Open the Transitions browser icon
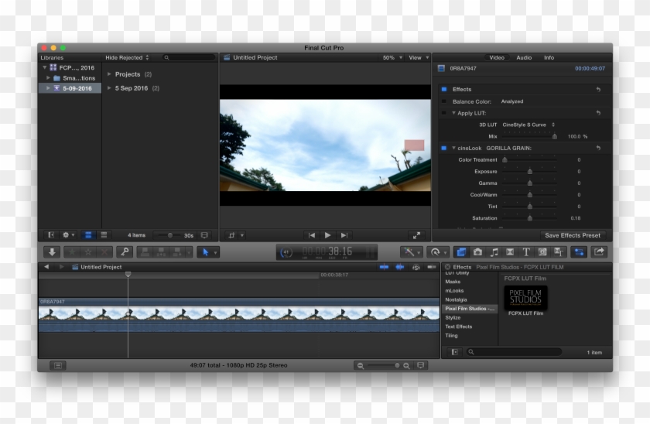The width and height of the screenshot is (650, 424). tap(510, 252)
